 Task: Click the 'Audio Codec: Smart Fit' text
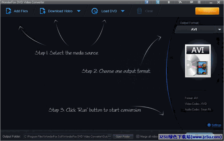click(x=198, y=110)
